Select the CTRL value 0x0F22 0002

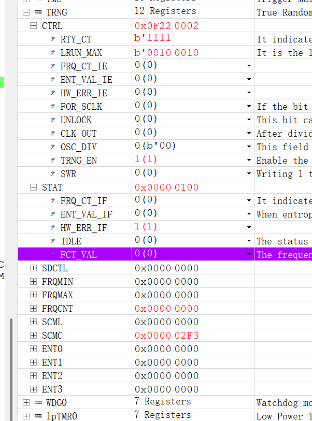tap(166, 26)
